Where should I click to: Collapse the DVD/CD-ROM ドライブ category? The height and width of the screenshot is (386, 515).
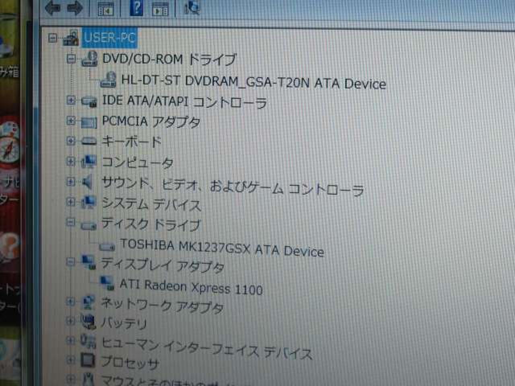tap(71, 59)
